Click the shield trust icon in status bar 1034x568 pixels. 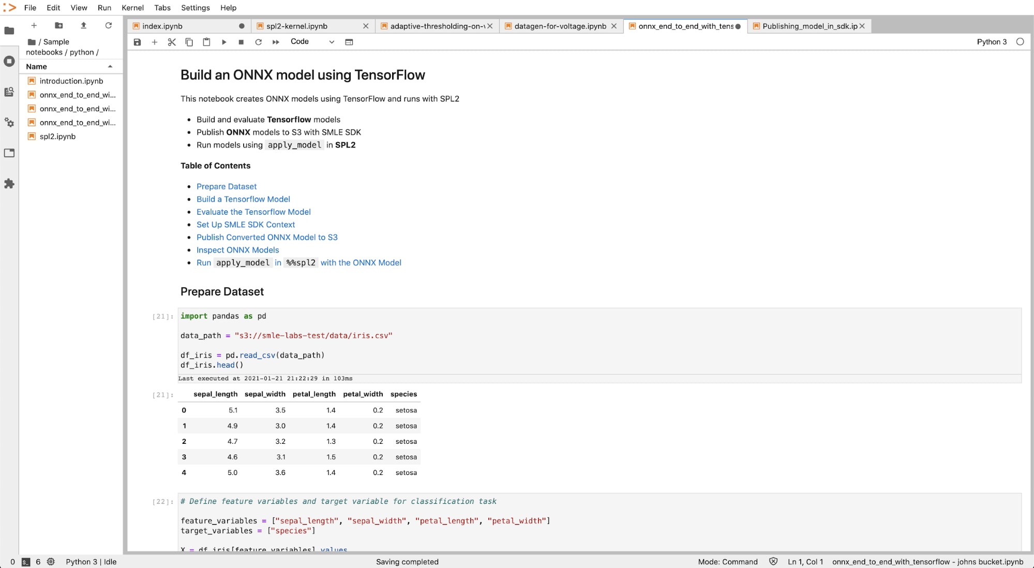(773, 562)
